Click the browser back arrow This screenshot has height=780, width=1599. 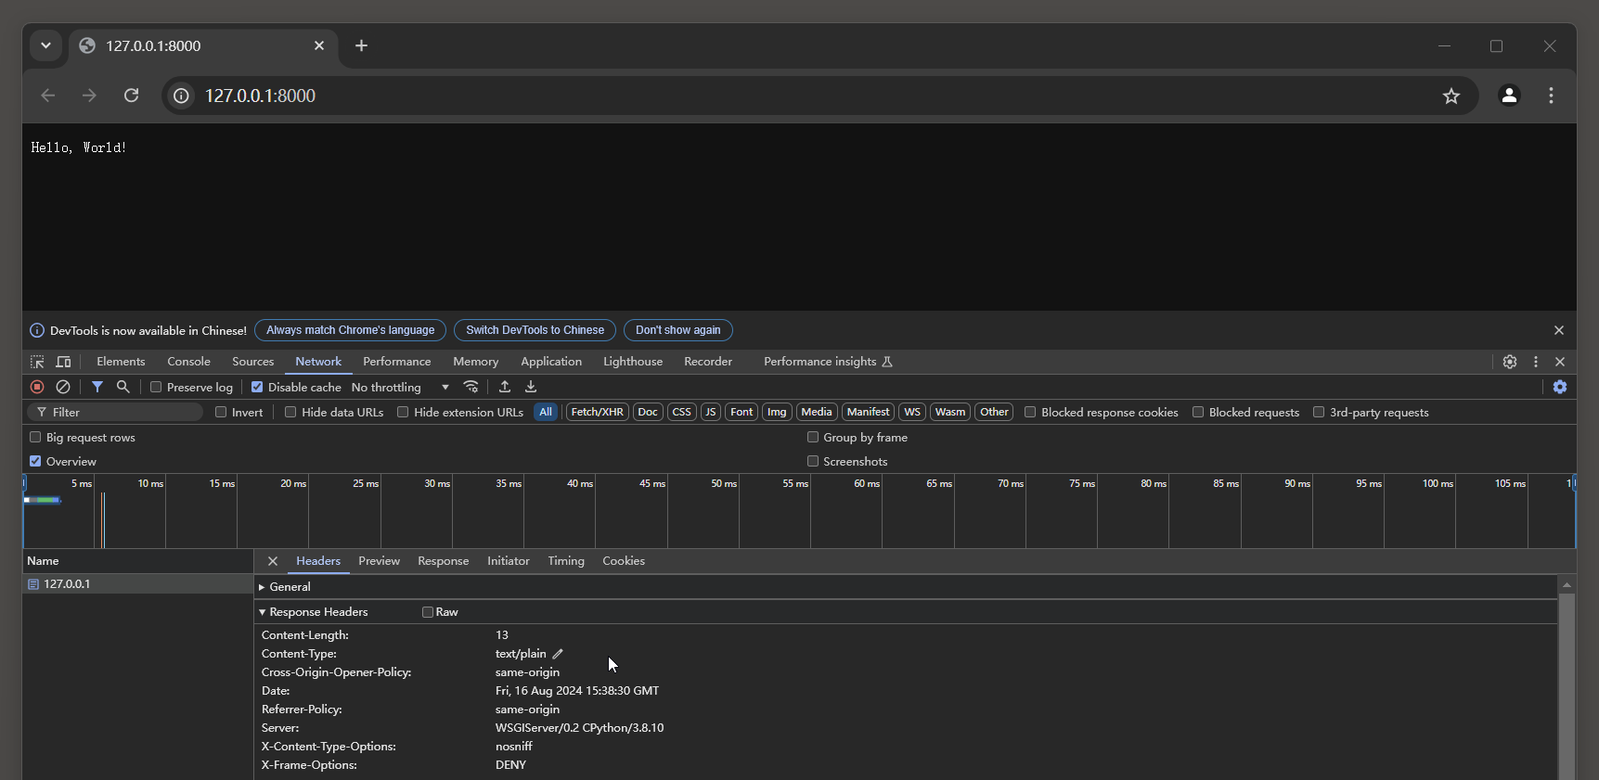pyautogui.click(x=48, y=96)
